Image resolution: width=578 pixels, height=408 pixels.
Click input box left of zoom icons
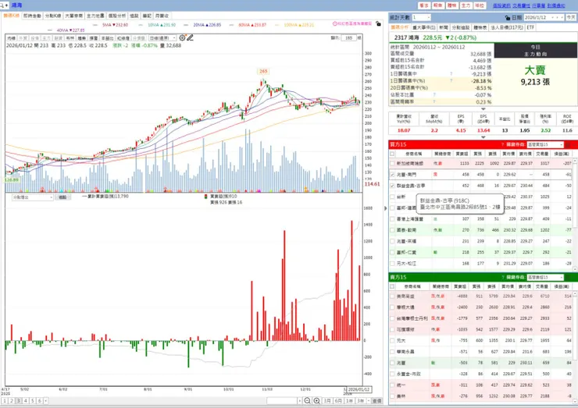click(x=282, y=401)
